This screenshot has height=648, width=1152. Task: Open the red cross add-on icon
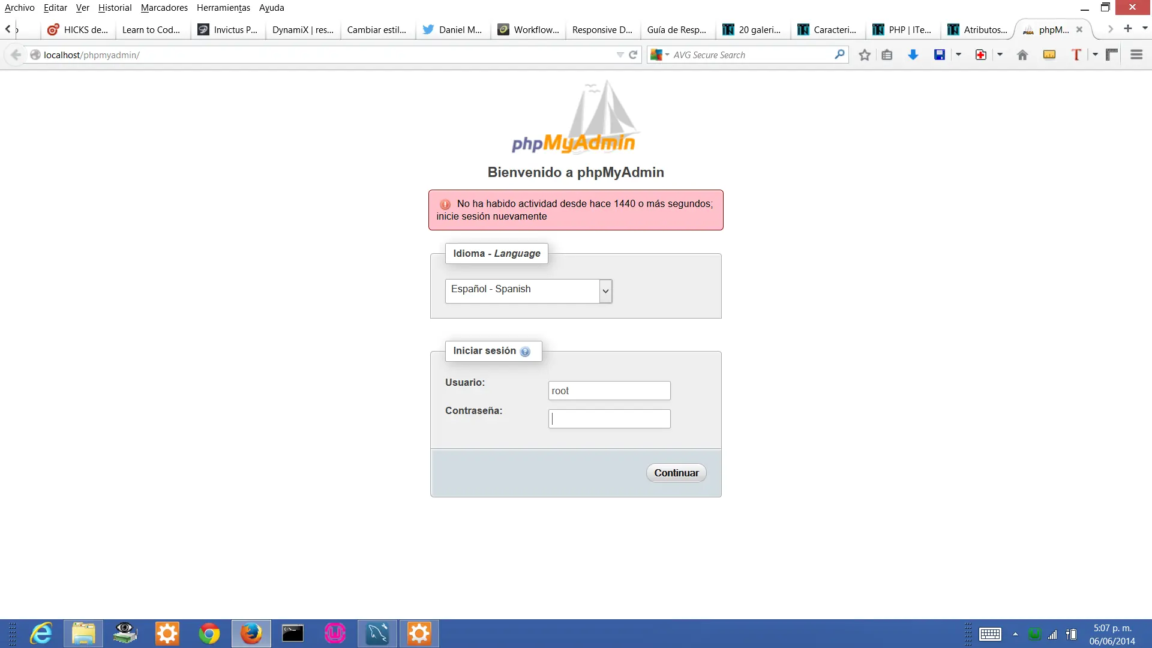point(980,55)
